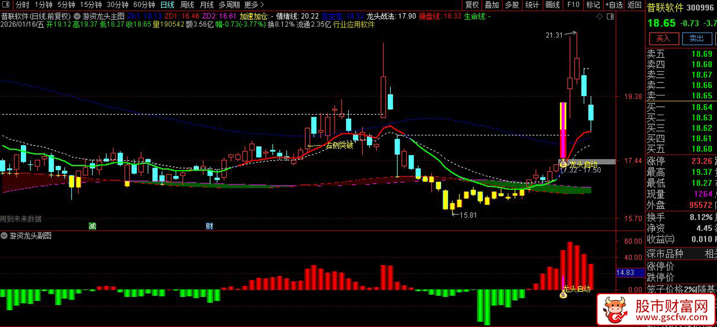Click the 减 marker on chart axis
The image size is (717, 327).
(x=93, y=226)
